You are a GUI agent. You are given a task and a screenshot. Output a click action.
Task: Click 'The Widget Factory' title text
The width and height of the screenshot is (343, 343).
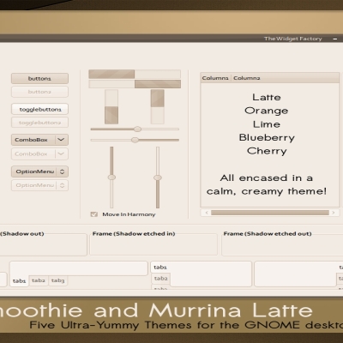pyautogui.click(x=293, y=39)
